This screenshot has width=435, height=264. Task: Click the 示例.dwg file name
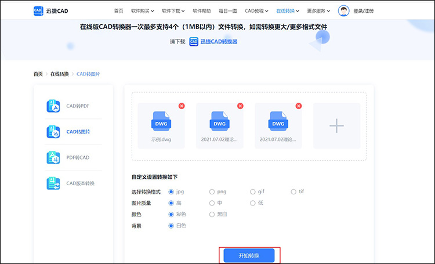coord(161,140)
